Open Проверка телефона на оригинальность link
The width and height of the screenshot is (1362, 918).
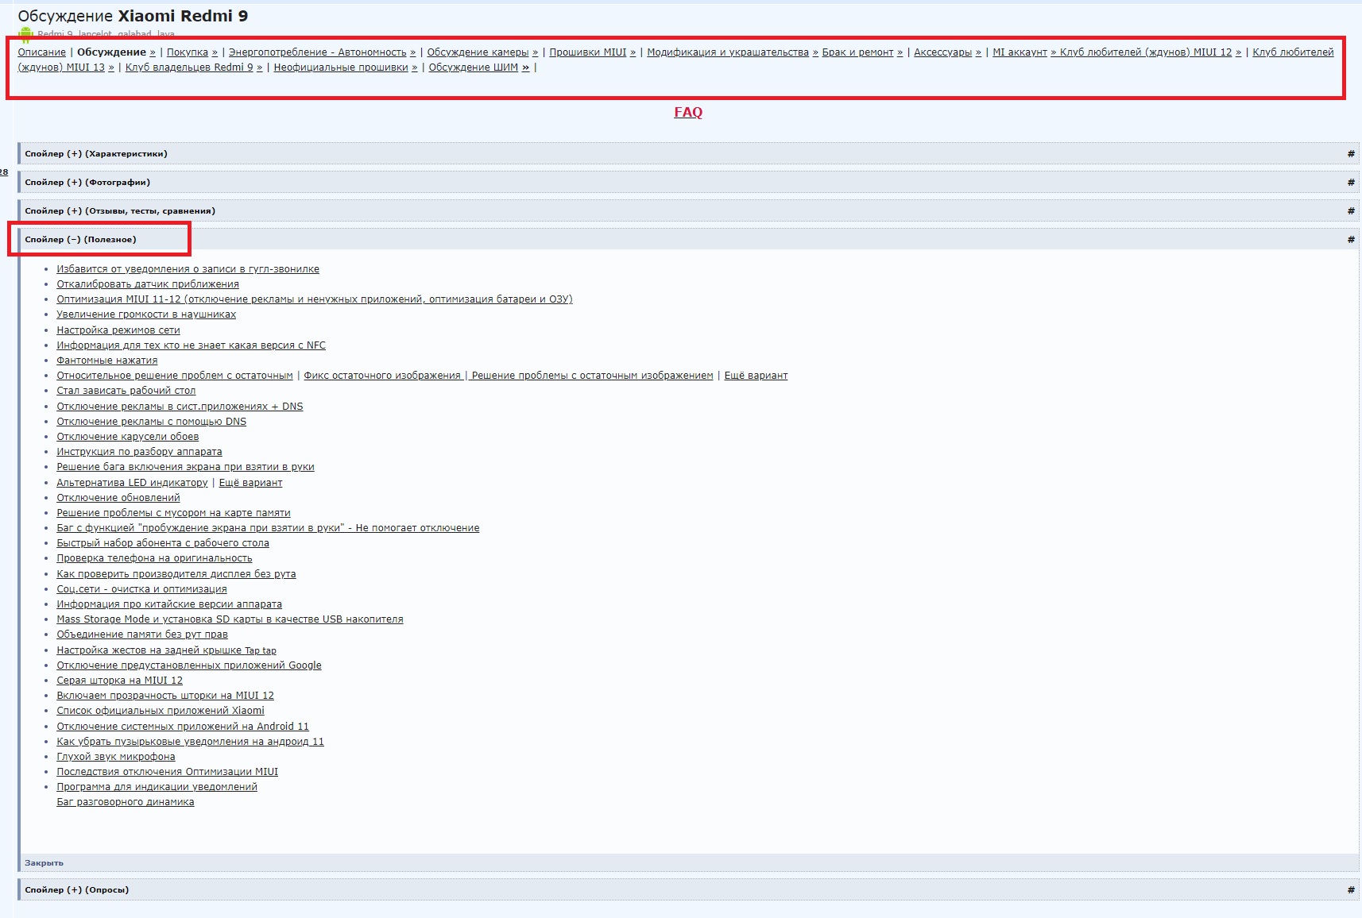click(154, 558)
